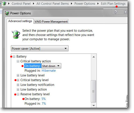The image size is (134, 113).
Task: Close the Power Options dialog
Action: pyautogui.click(x=125, y=12)
